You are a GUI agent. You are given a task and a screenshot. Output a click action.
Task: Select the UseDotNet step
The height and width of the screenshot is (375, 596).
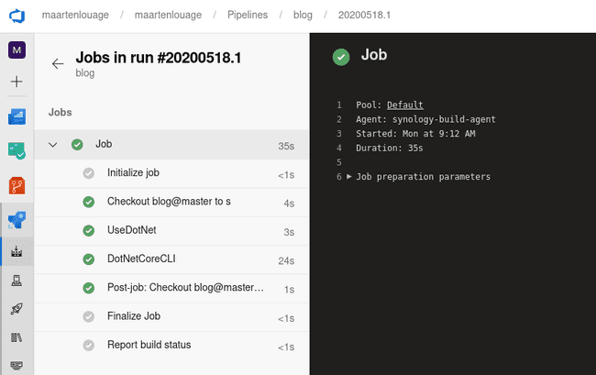coord(171,231)
